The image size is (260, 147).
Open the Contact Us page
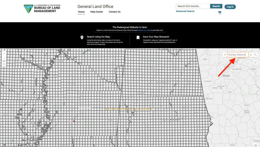pos(115,12)
